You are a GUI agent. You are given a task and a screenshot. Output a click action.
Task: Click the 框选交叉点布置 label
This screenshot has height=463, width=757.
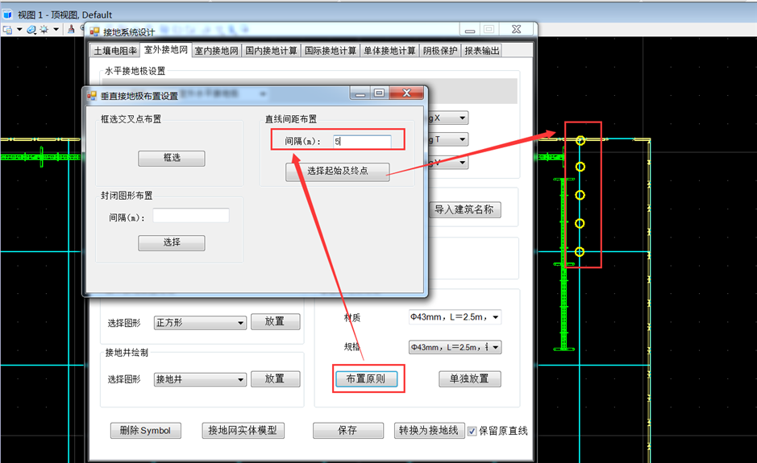click(131, 119)
